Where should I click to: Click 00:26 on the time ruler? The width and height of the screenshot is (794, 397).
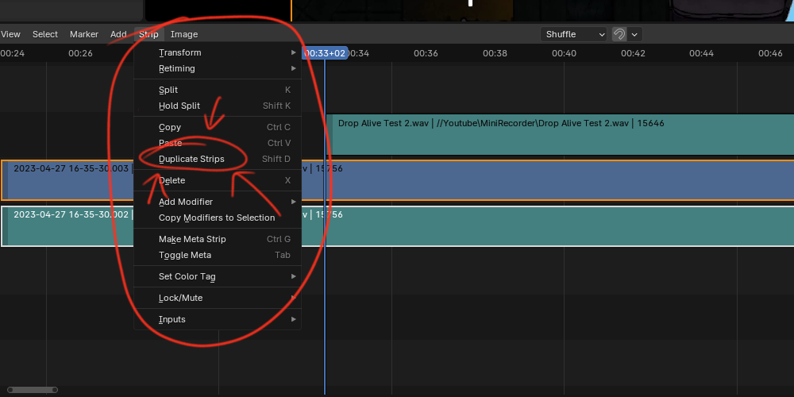[x=80, y=53]
